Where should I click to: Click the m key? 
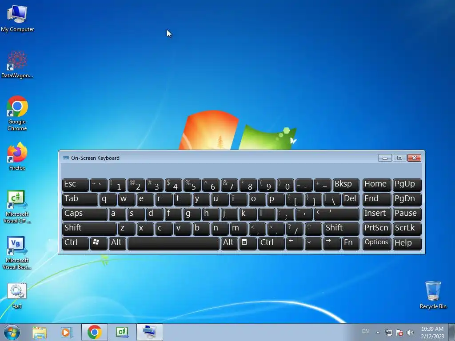(239, 229)
